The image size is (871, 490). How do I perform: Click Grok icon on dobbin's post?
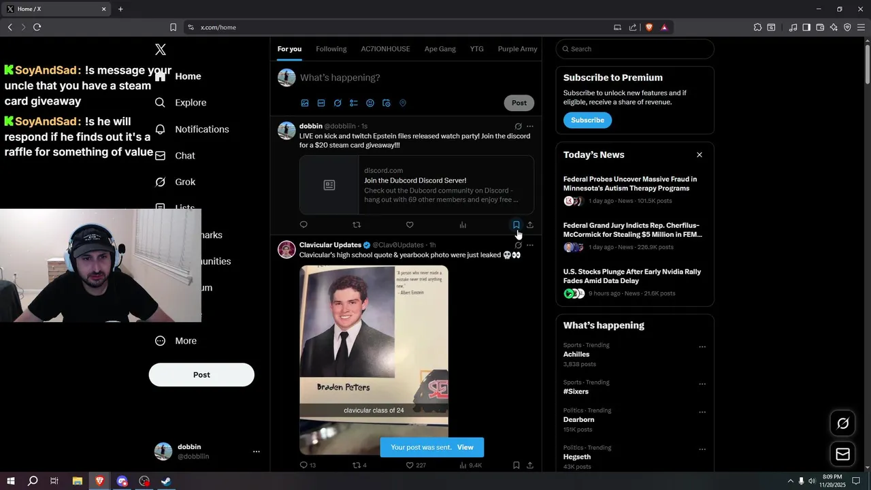tap(519, 127)
